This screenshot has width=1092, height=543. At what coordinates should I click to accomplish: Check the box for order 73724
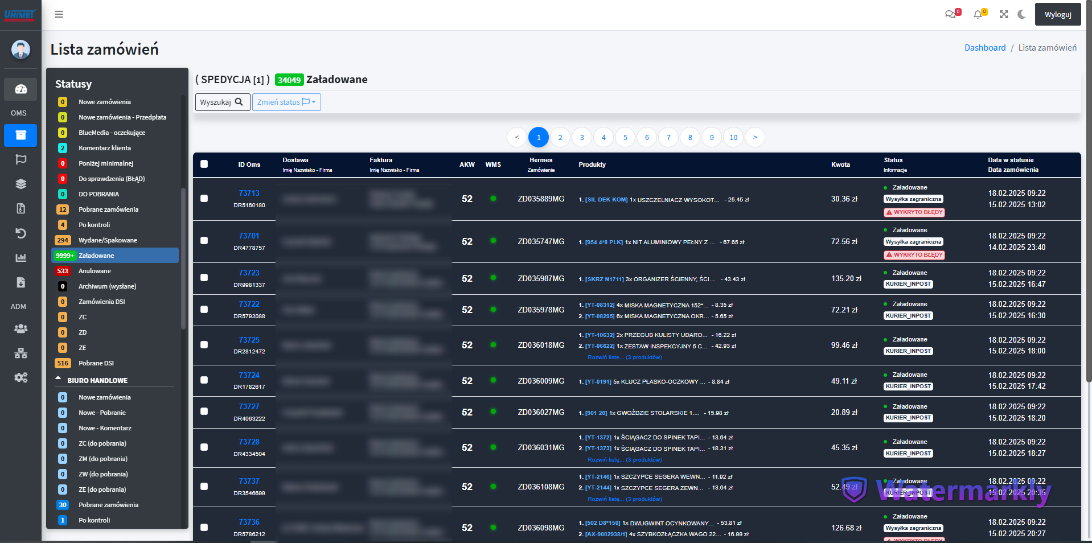point(204,380)
